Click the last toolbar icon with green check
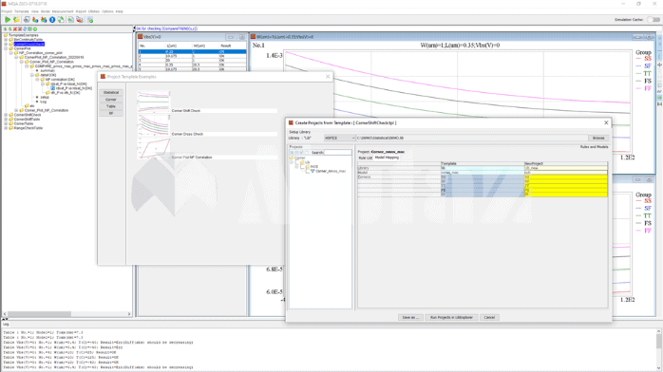Screen dimensions: 663x372 tap(89, 19)
